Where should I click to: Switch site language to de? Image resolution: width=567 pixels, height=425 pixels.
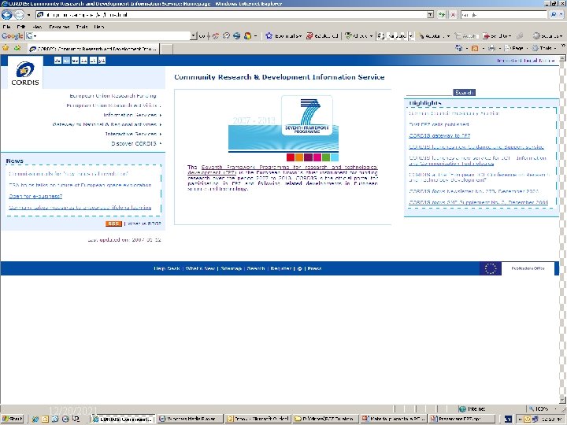(57, 61)
